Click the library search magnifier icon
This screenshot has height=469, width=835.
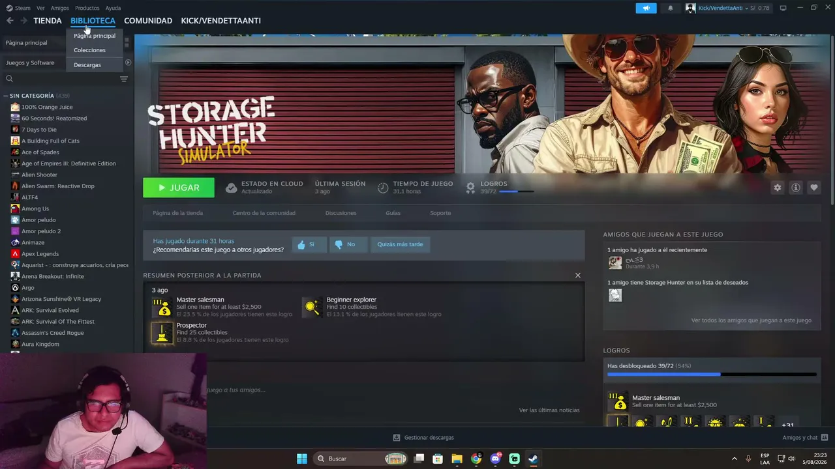(x=9, y=79)
